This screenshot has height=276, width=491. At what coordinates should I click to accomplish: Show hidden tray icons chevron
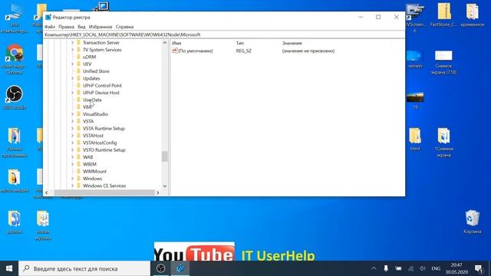point(374,268)
